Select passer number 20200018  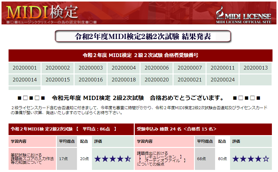(x=124, y=80)
